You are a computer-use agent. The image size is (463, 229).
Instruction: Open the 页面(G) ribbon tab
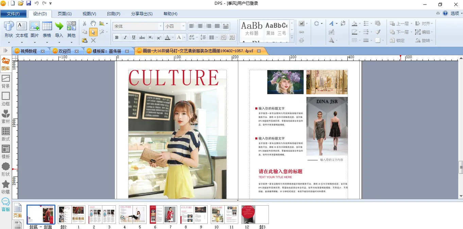click(x=65, y=14)
